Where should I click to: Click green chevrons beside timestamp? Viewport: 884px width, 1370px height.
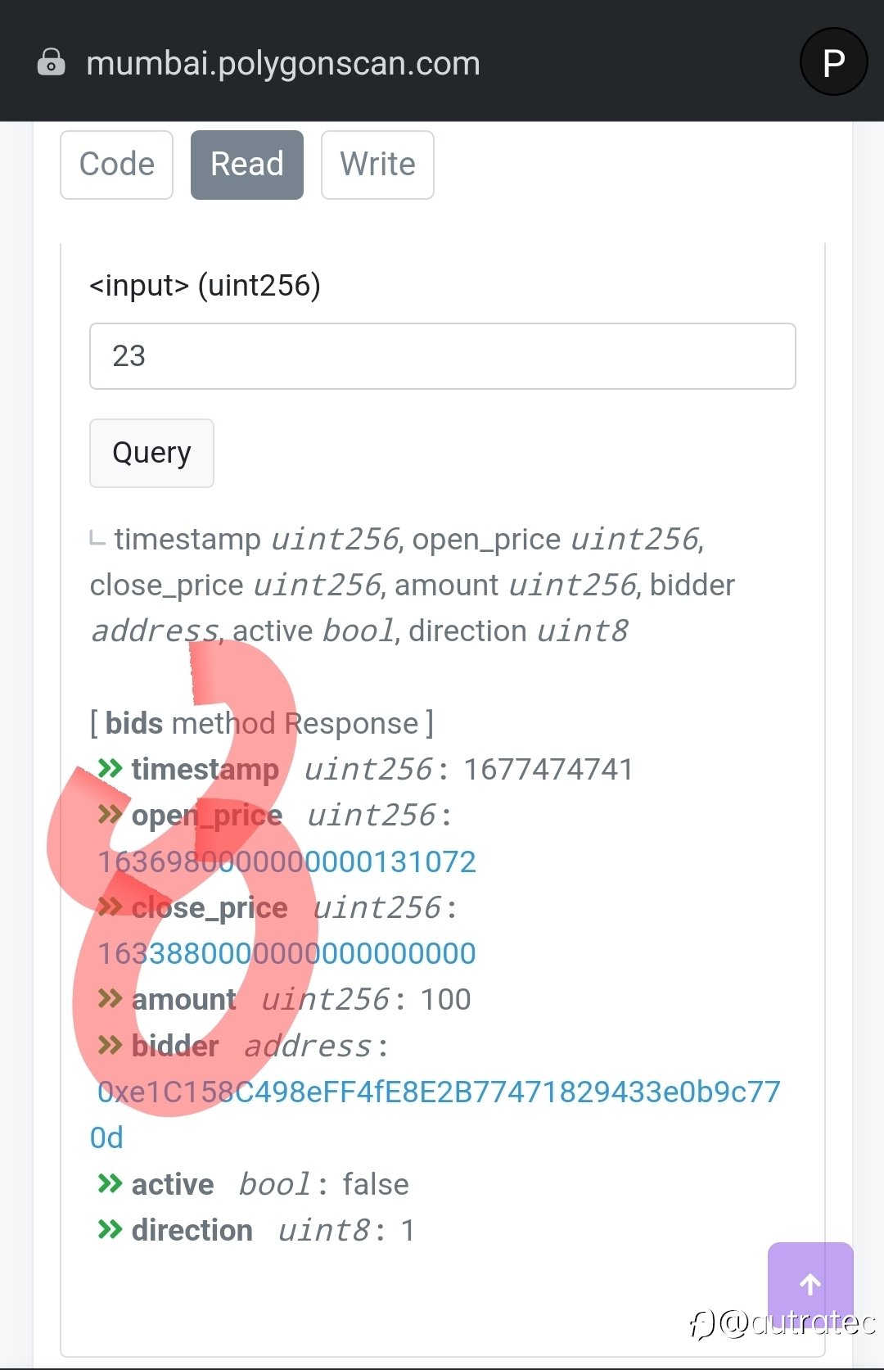(x=110, y=769)
